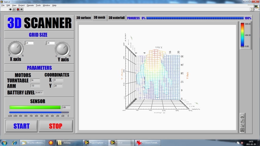Click the red Abort Execution button
This screenshot has width=260, height=146.
click(x=18, y=9)
